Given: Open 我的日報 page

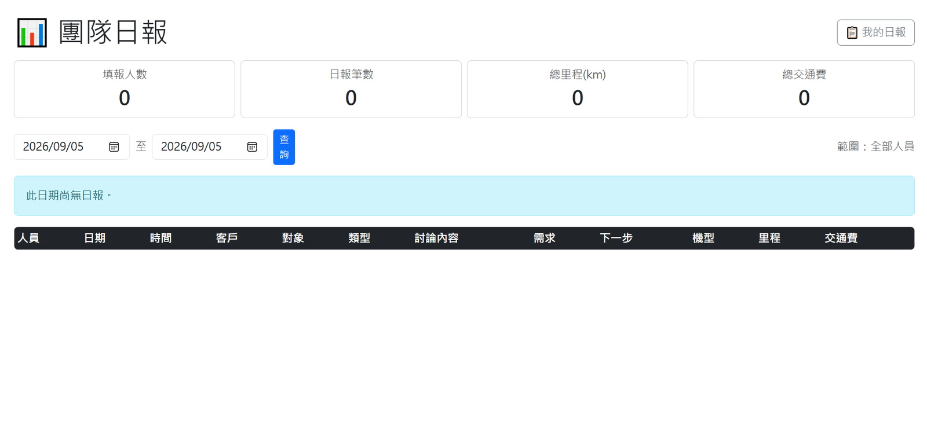Looking at the screenshot, I should [875, 32].
